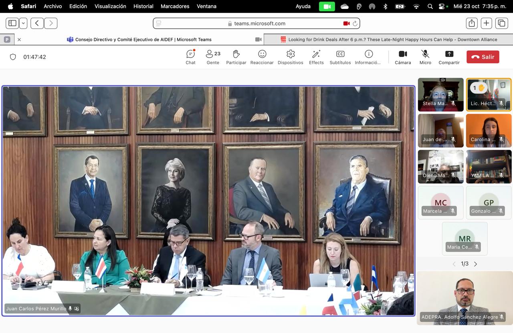
Task: Open video Effects options
Action: (x=316, y=57)
